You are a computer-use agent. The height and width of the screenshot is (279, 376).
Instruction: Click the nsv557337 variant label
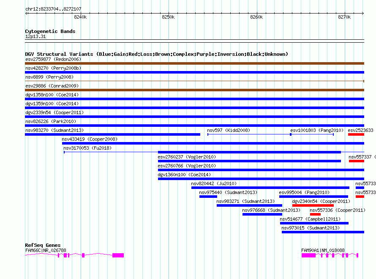360,157
